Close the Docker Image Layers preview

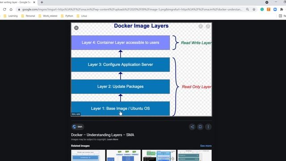[76, 28]
